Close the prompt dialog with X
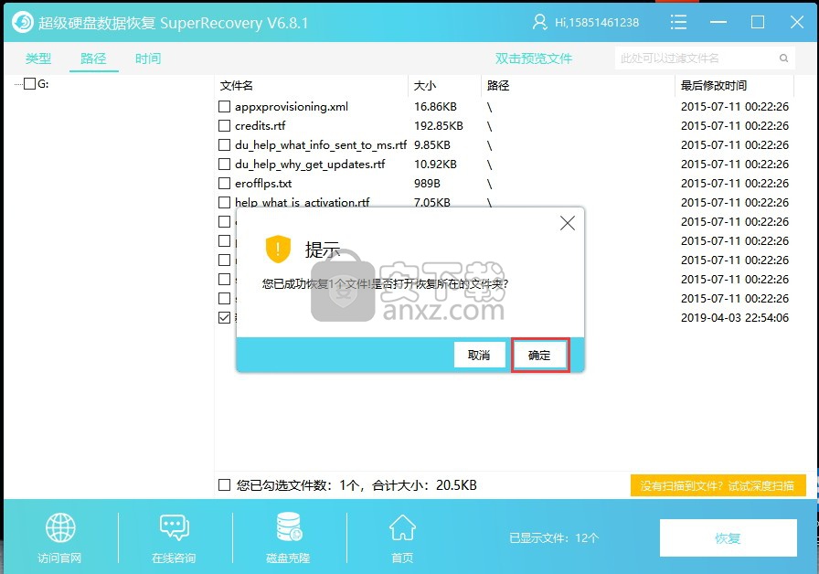 click(568, 223)
